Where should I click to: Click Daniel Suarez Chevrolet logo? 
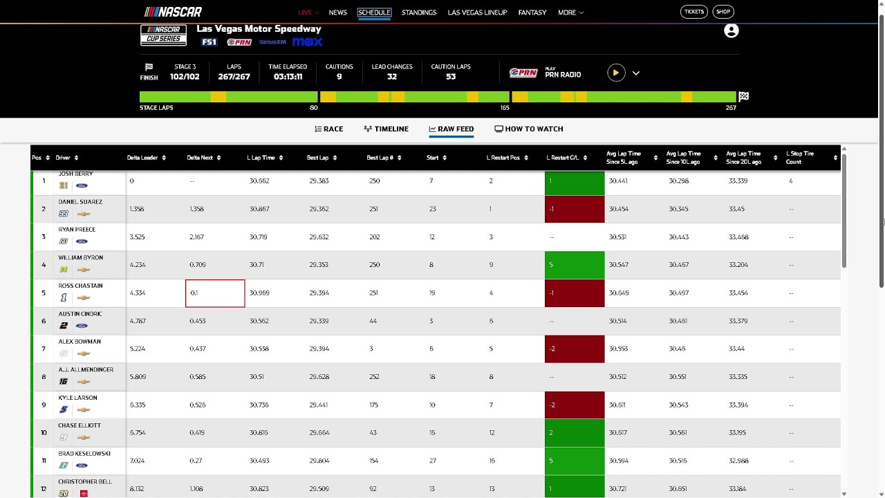tap(84, 214)
